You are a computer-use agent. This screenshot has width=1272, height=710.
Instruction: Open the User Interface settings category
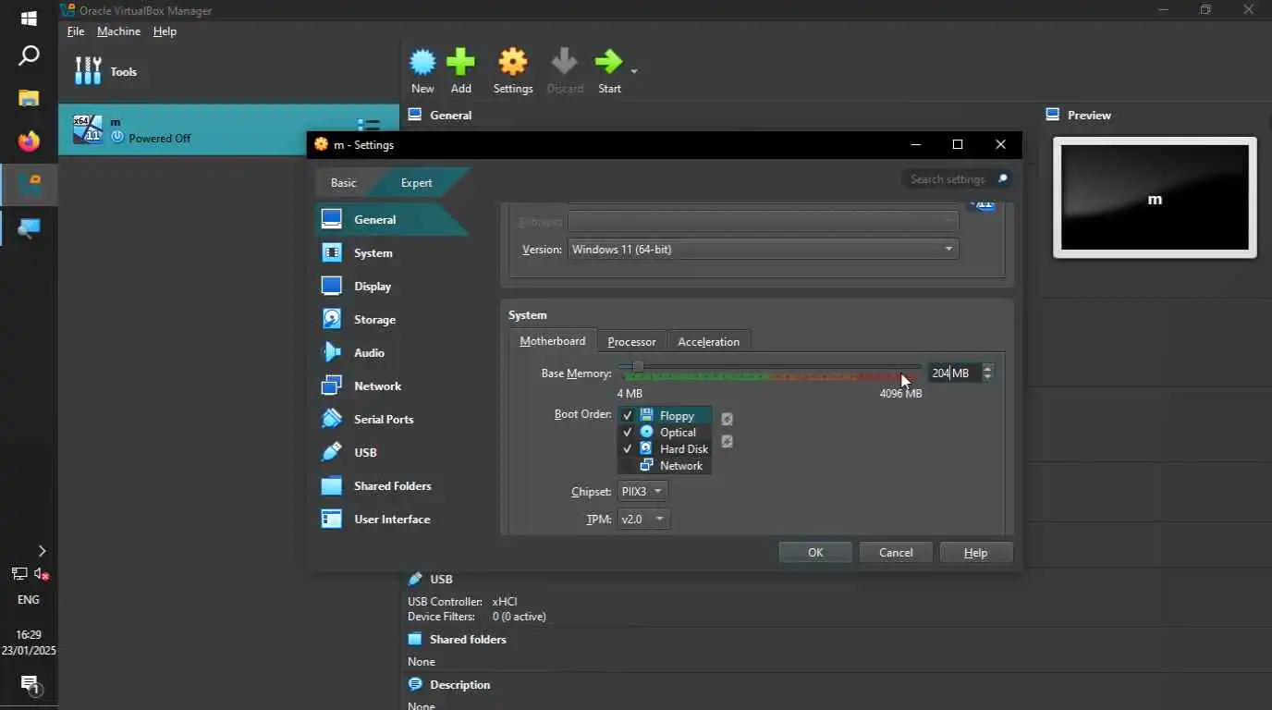(x=392, y=519)
